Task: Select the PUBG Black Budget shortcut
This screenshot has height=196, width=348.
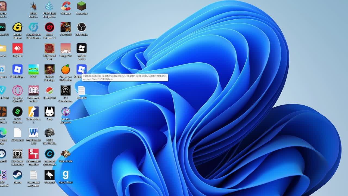Action: tap(49, 10)
